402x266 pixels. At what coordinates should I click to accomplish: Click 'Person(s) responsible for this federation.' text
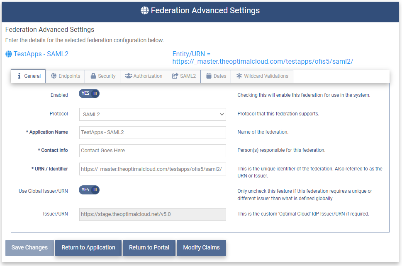(x=281, y=150)
